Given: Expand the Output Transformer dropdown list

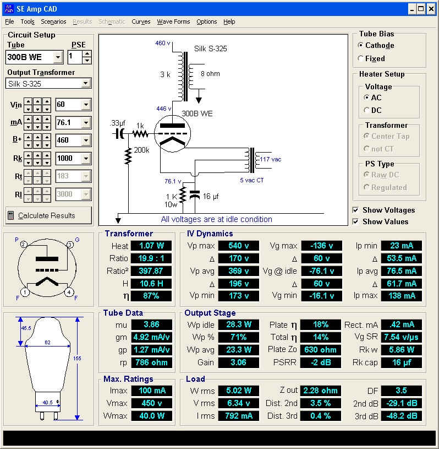Looking at the screenshot, I should (85, 84).
